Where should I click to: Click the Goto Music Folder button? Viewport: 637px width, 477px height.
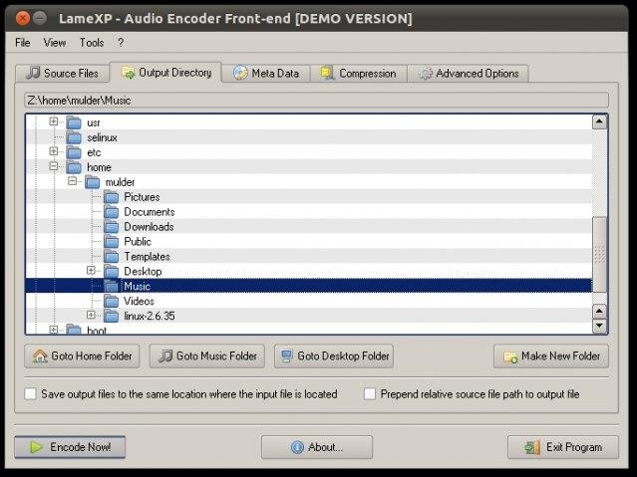click(207, 357)
